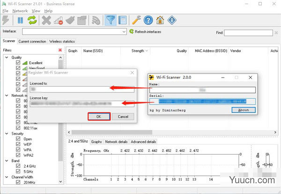Image resolution: width=281 pixels, height=194 pixels.
Task: Click the Refresh interfaces label
Action: (x=148, y=32)
